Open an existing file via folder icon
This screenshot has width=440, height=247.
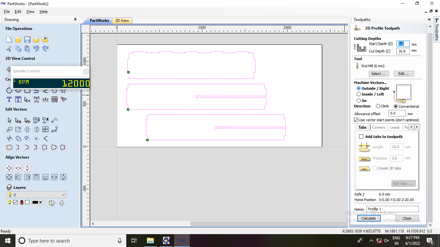click(18, 40)
